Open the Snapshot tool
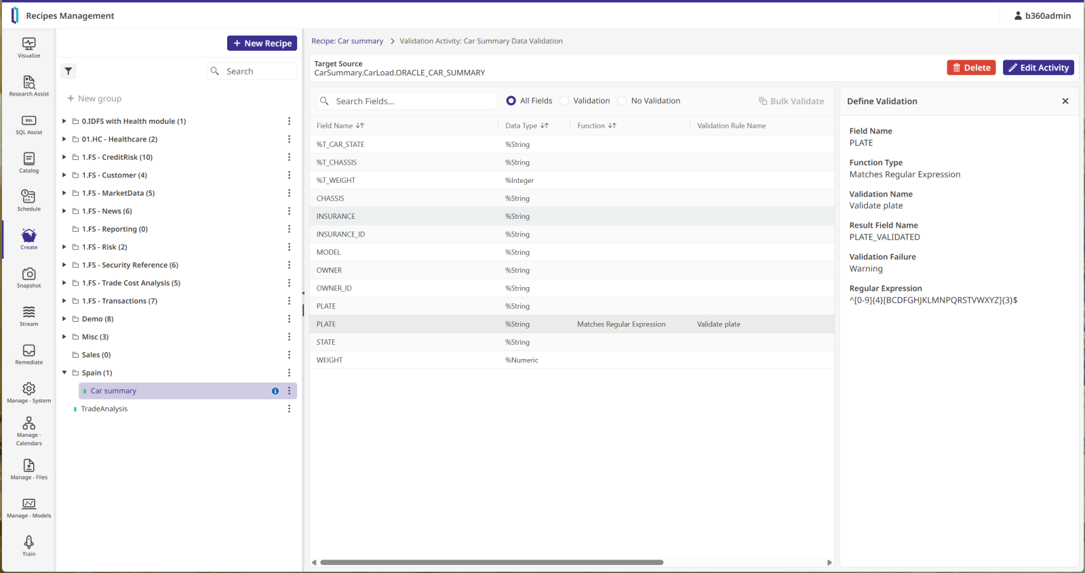 pos(28,277)
